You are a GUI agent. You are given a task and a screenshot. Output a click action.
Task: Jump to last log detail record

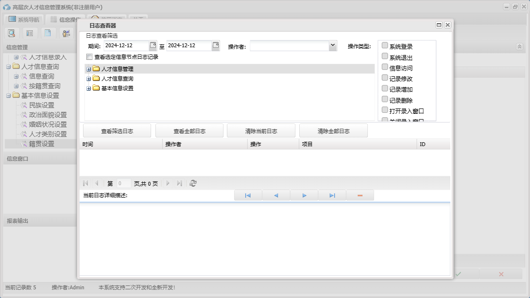332,195
